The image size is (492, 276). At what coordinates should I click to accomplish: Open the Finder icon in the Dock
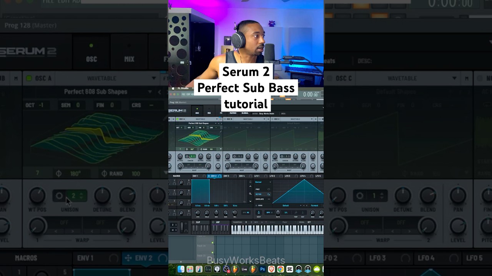point(181,269)
